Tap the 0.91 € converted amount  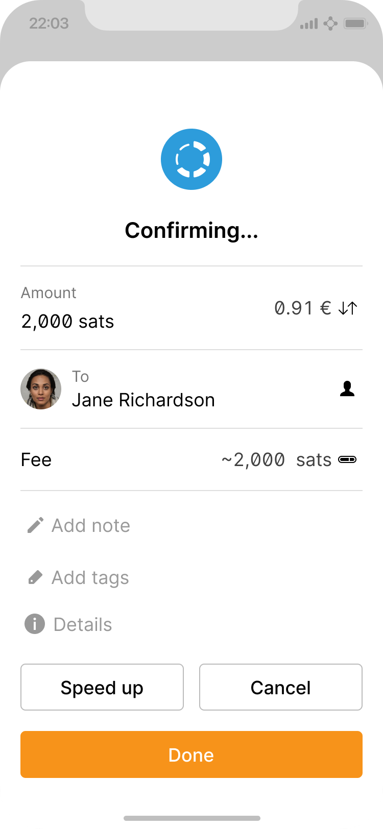[303, 308]
